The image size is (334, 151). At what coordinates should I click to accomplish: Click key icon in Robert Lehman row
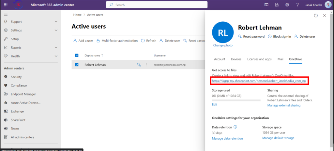tap(139, 65)
